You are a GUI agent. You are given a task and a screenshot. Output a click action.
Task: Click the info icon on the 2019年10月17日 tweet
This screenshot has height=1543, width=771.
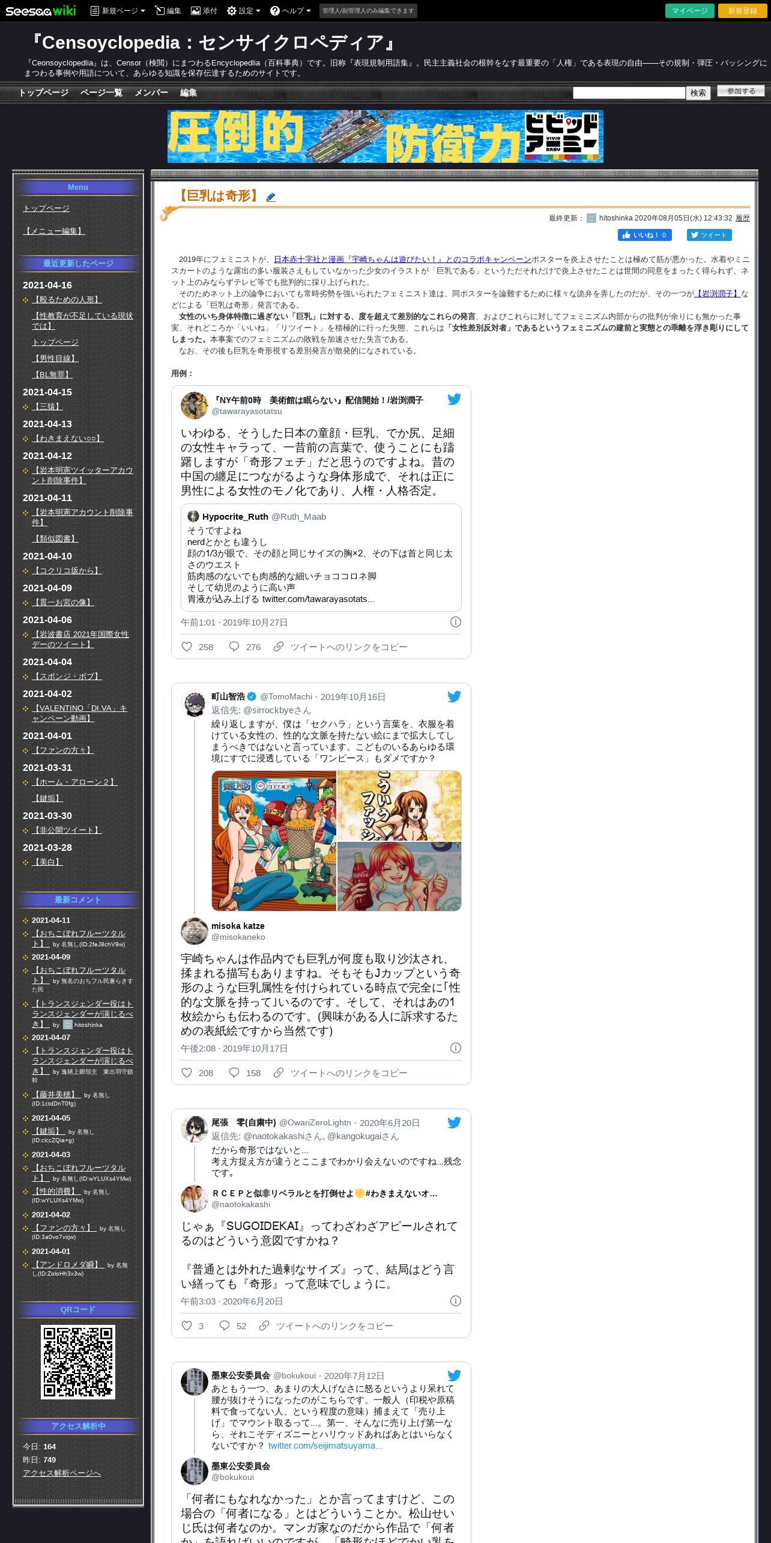click(x=456, y=1048)
